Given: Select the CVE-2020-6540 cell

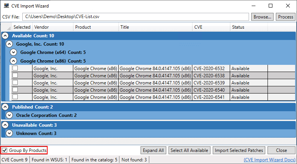Looking at the screenshot, I should [211, 90].
